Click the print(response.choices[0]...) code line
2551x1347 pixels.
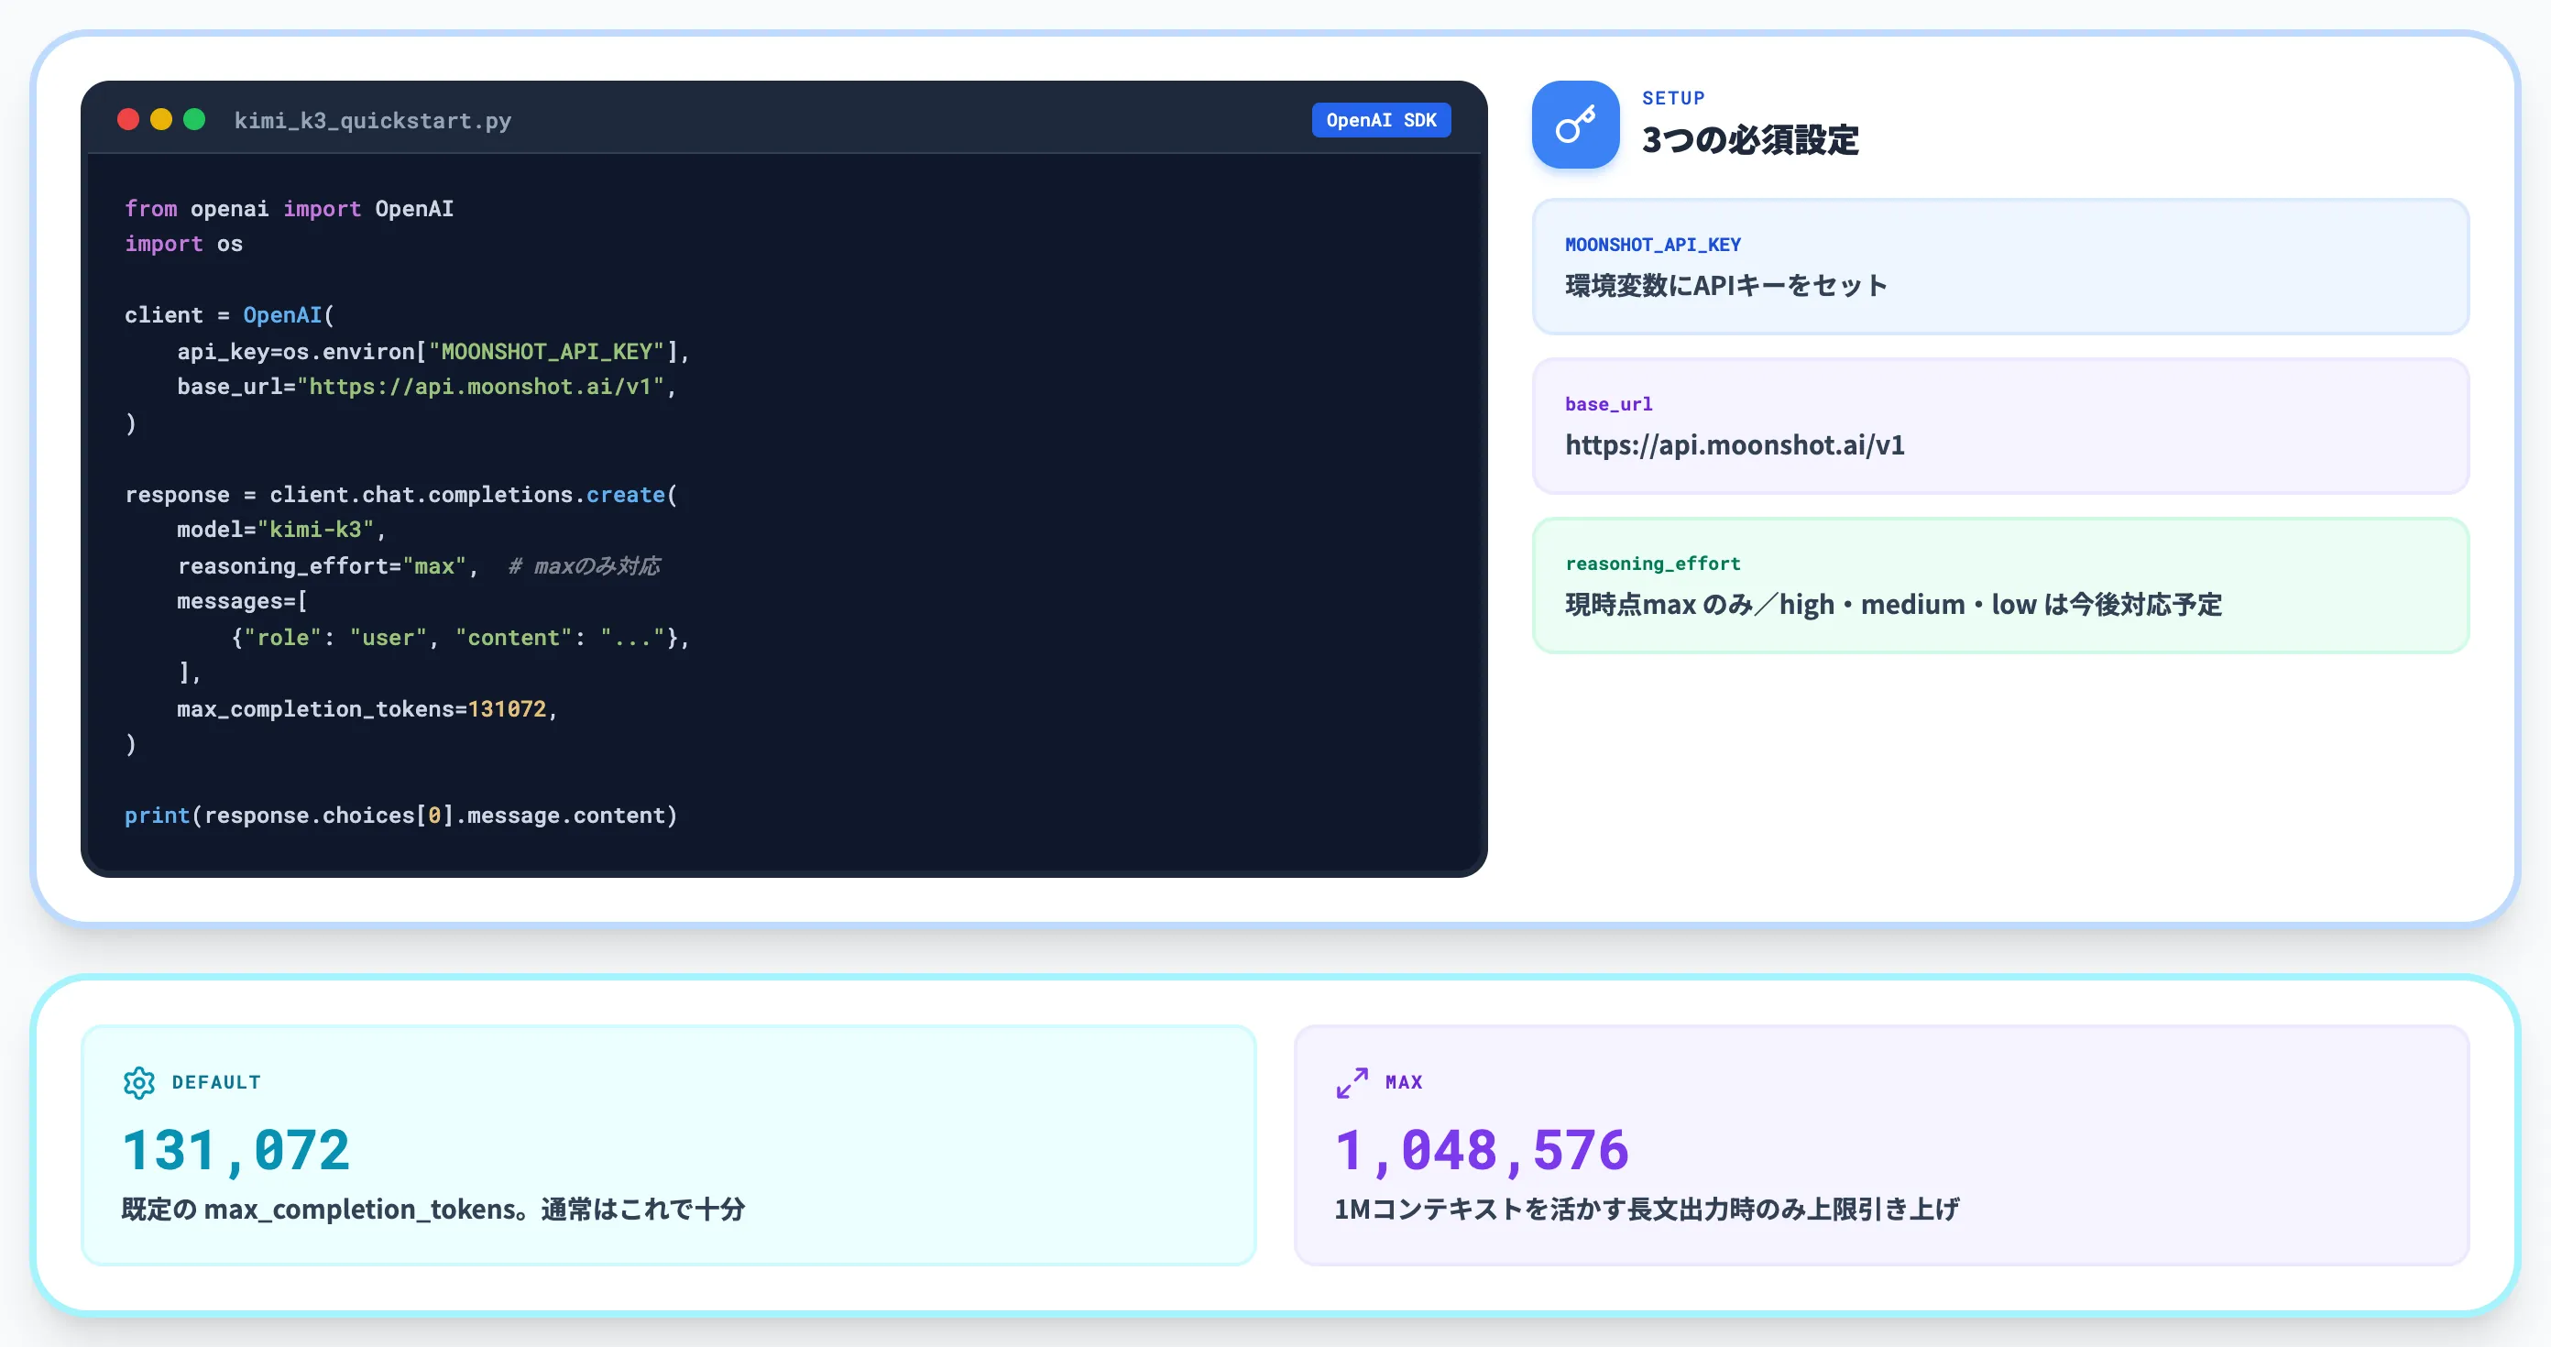coord(401,816)
